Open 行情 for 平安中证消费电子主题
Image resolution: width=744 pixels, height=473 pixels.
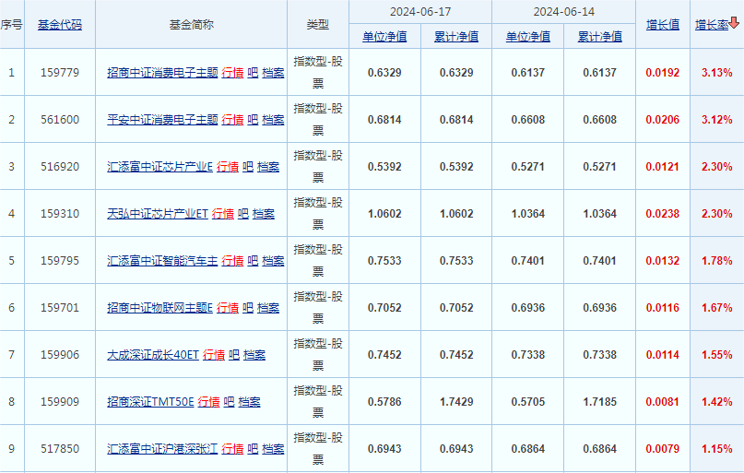tap(232, 120)
